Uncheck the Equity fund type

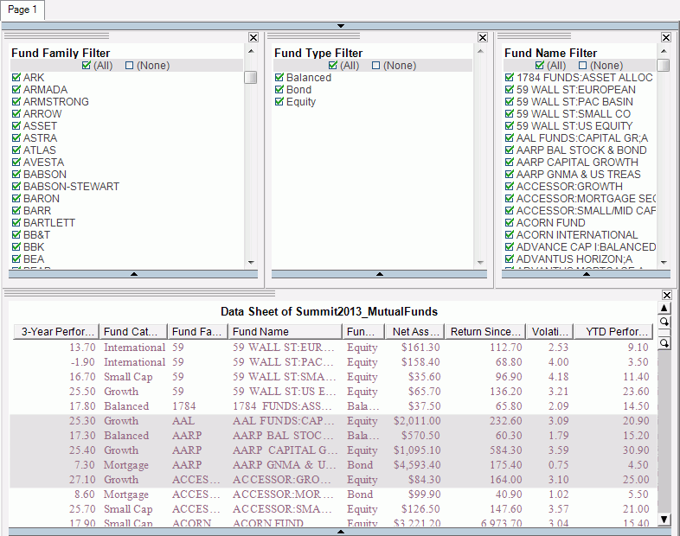pos(279,102)
